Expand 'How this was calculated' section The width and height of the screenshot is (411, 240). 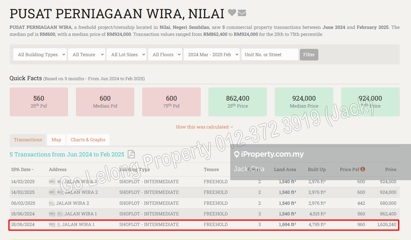coord(204,127)
